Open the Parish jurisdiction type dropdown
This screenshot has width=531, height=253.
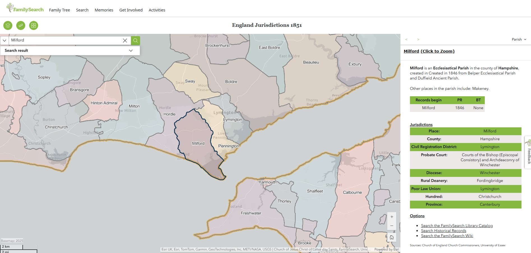point(519,39)
